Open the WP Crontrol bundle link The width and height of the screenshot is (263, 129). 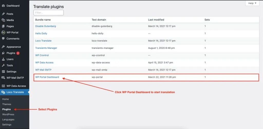pyautogui.click(x=42, y=55)
